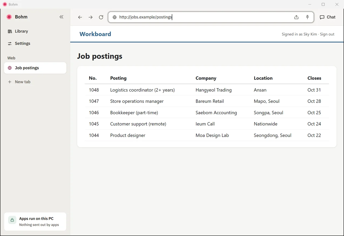
Task: Open Settings in the sidebar
Action: coord(35,43)
